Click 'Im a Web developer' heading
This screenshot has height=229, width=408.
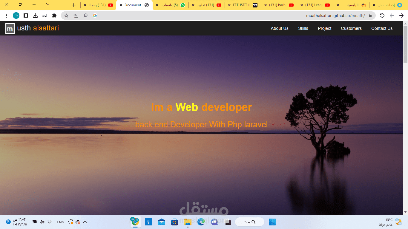202,107
